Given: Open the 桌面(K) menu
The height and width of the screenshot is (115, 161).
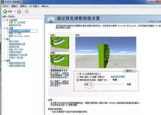Looking at the screenshot, I should [x=23, y=6].
